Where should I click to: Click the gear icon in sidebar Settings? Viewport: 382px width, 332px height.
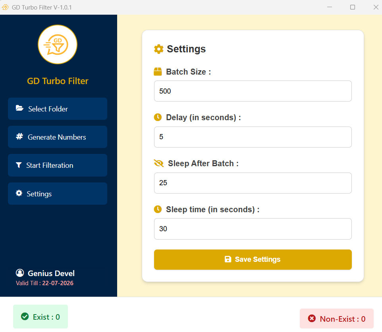click(x=19, y=193)
